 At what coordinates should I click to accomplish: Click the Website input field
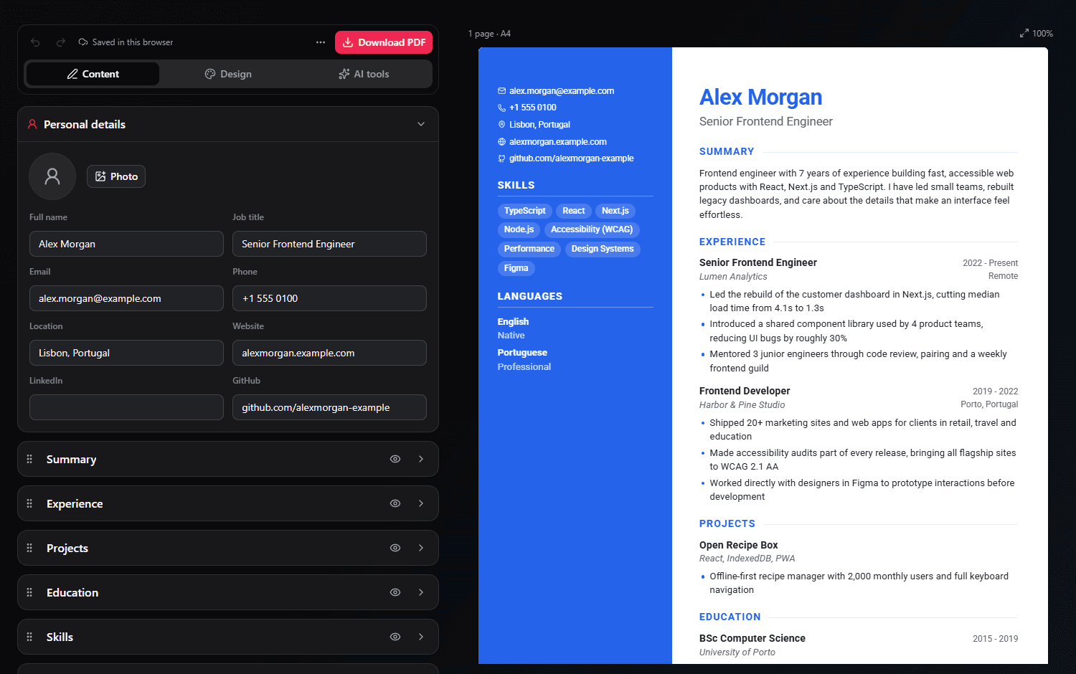pos(329,353)
